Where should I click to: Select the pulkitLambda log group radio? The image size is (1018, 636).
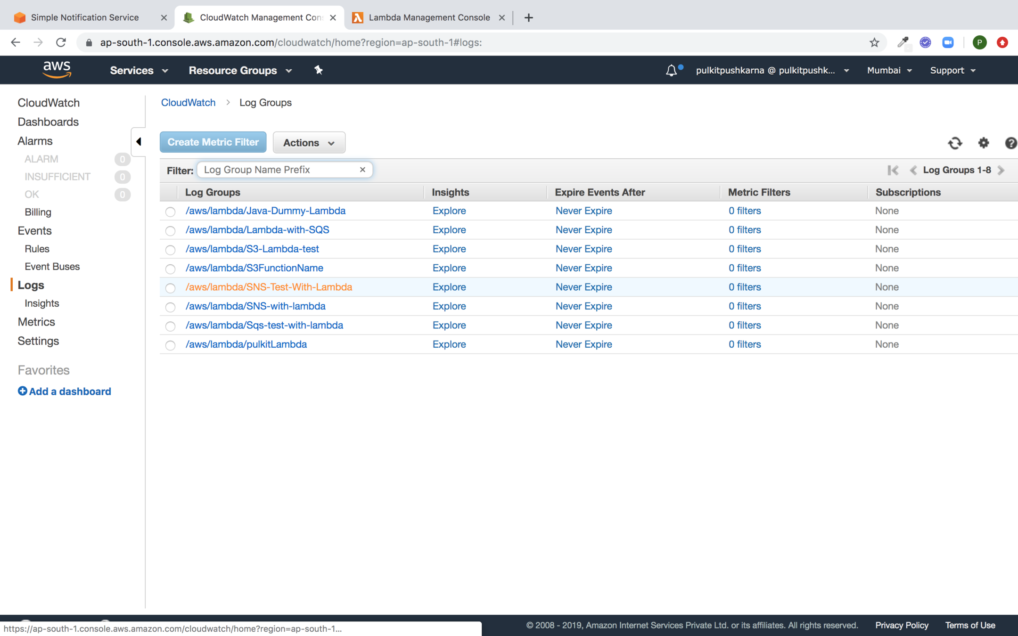click(x=170, y=345)
